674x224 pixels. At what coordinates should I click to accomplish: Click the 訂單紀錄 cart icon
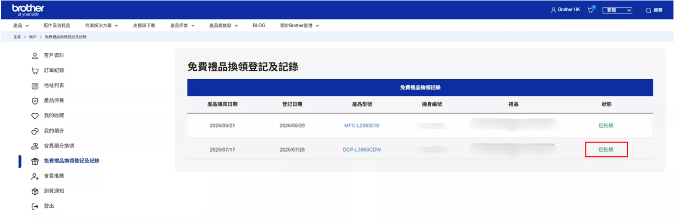35,71
